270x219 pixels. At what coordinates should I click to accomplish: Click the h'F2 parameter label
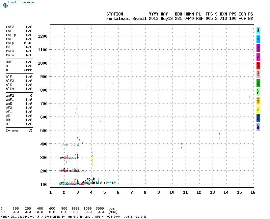point(10,81)
